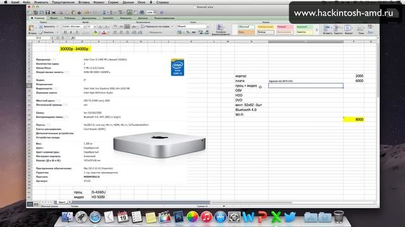This screenshot has width=405, height=227.
Task: Click the Cut scissors icon
Action: 61,13
